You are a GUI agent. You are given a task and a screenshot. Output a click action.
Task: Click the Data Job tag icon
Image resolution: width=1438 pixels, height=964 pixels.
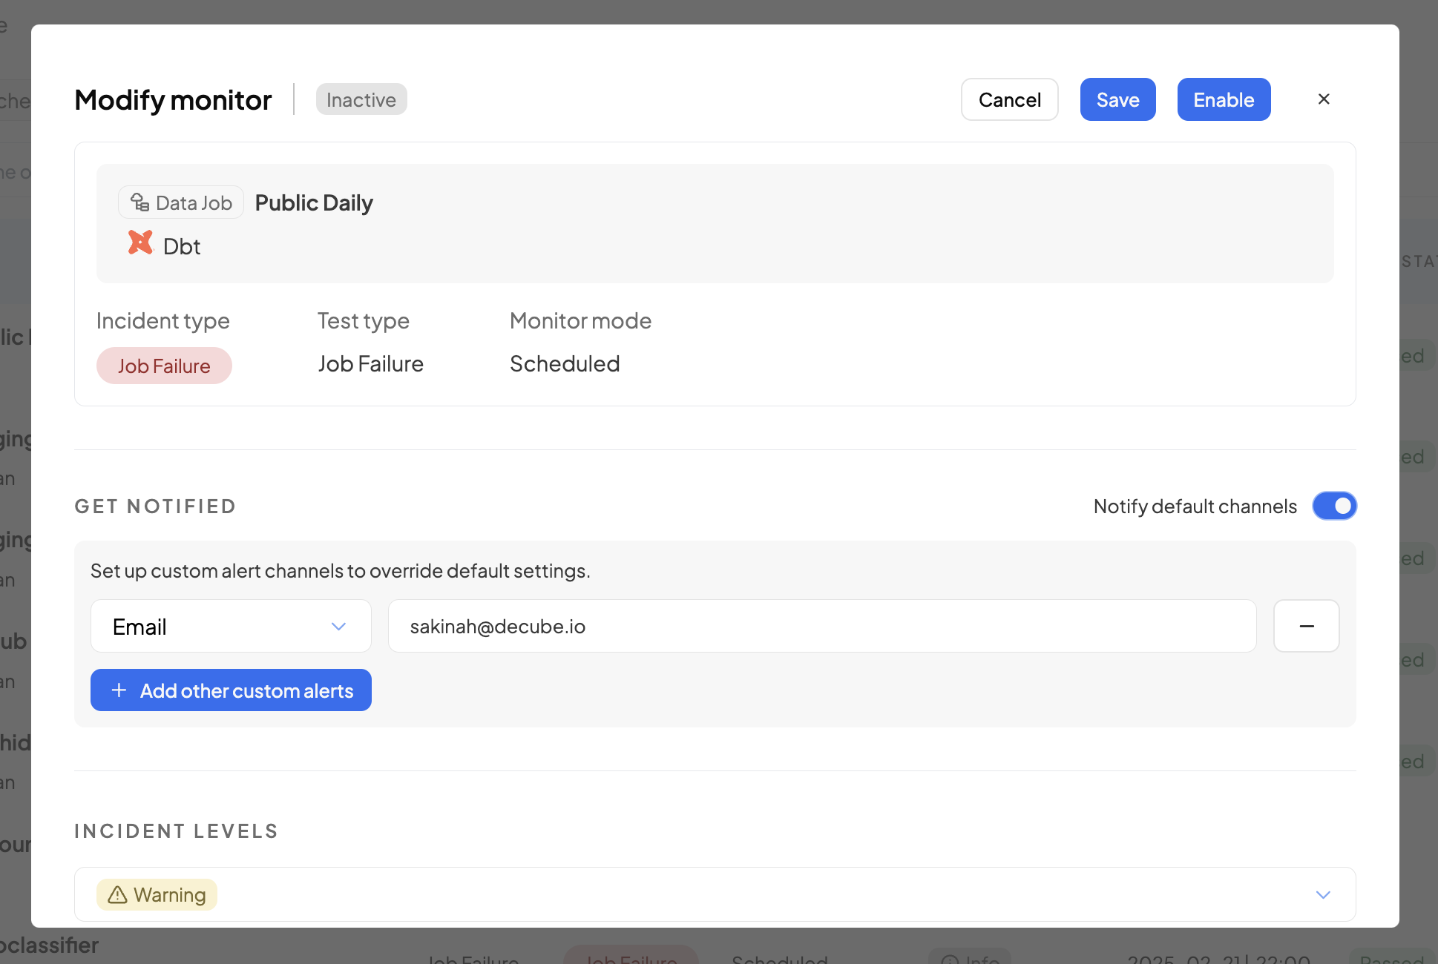[140, 202]
